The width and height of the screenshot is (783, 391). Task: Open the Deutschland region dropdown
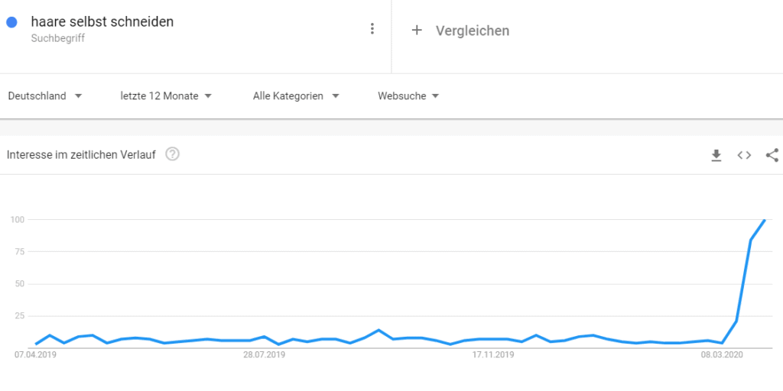(x=45, y=96)
